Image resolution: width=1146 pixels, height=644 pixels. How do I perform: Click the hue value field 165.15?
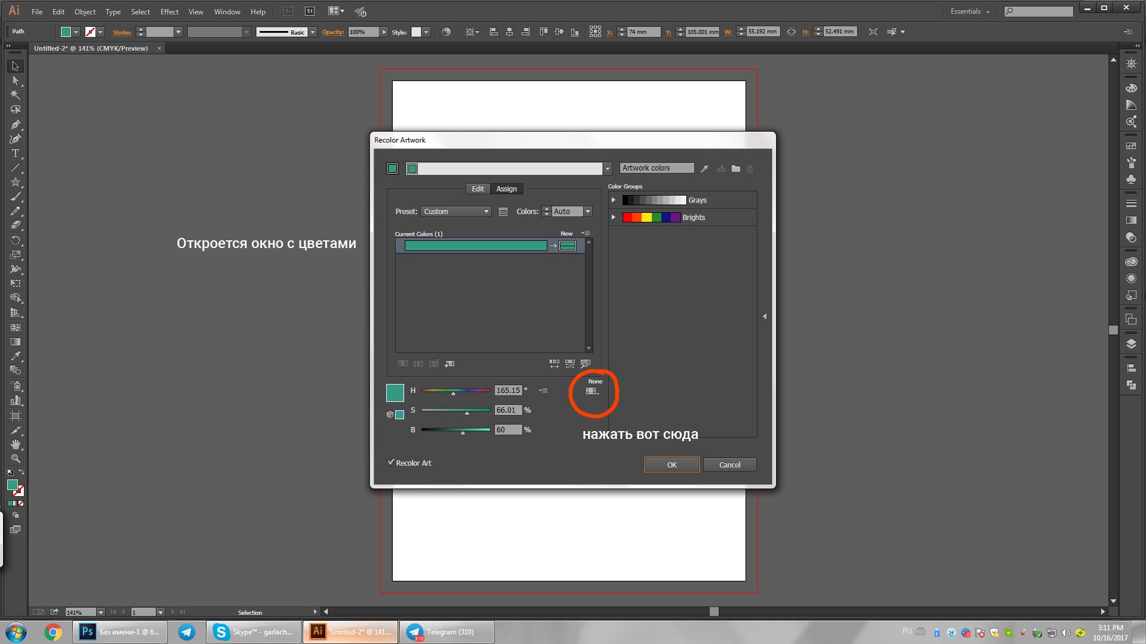click(x=508, y=391)
